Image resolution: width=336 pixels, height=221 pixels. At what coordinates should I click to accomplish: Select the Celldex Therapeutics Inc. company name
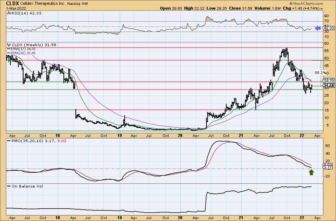tap(43, 4)
